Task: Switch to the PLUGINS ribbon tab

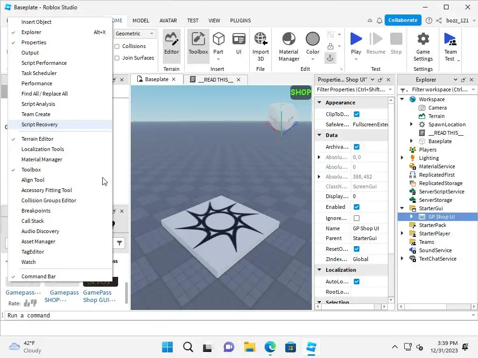Action: [x=240, y=21]
